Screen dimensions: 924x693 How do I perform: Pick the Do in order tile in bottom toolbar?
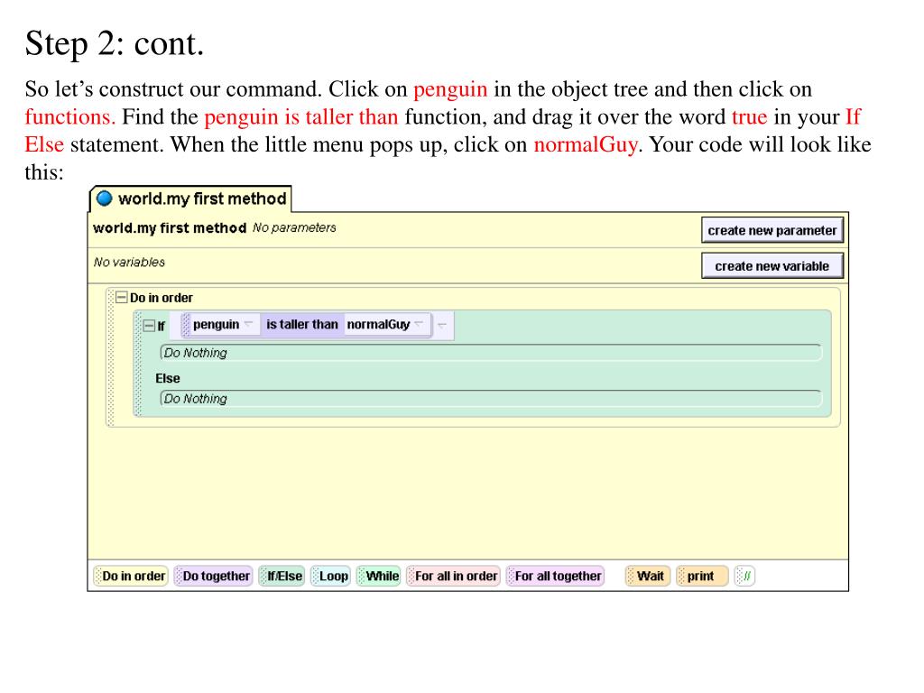(131, 576)
